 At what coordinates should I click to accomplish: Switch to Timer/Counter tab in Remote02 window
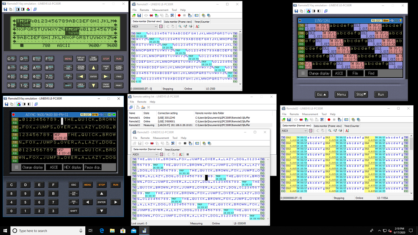coord(352,126)
